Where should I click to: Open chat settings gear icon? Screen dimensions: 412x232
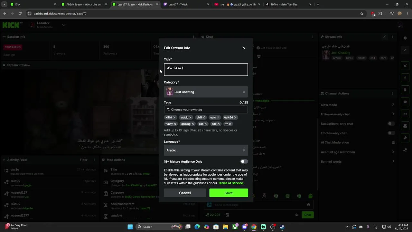pos(296,215)
